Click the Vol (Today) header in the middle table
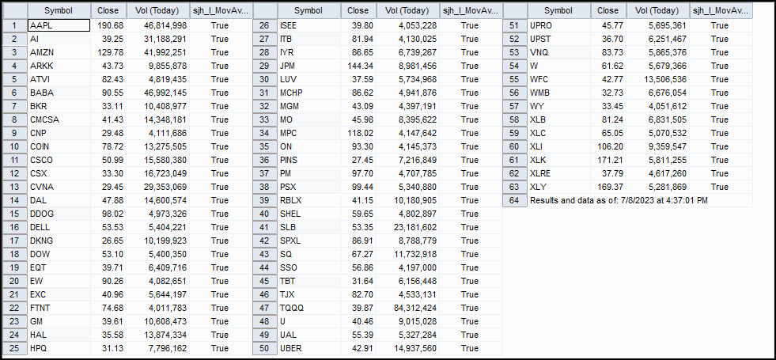 click(408, 10)
